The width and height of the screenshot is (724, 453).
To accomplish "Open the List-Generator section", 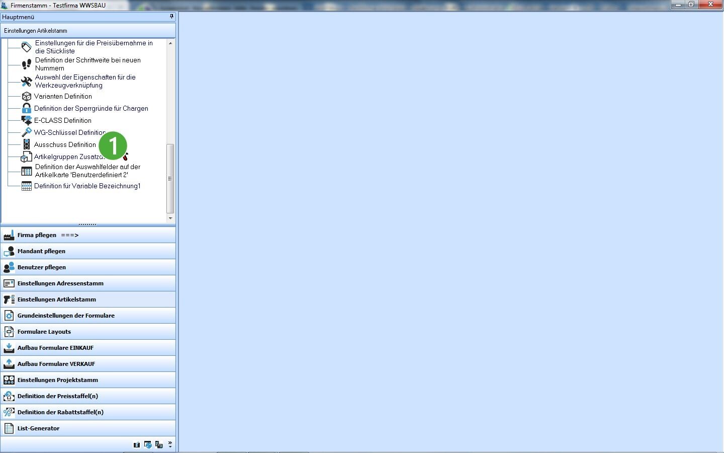I will (88, 428).
